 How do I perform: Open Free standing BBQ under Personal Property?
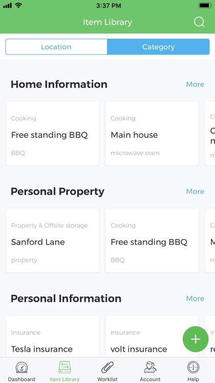tap(152, 241)
